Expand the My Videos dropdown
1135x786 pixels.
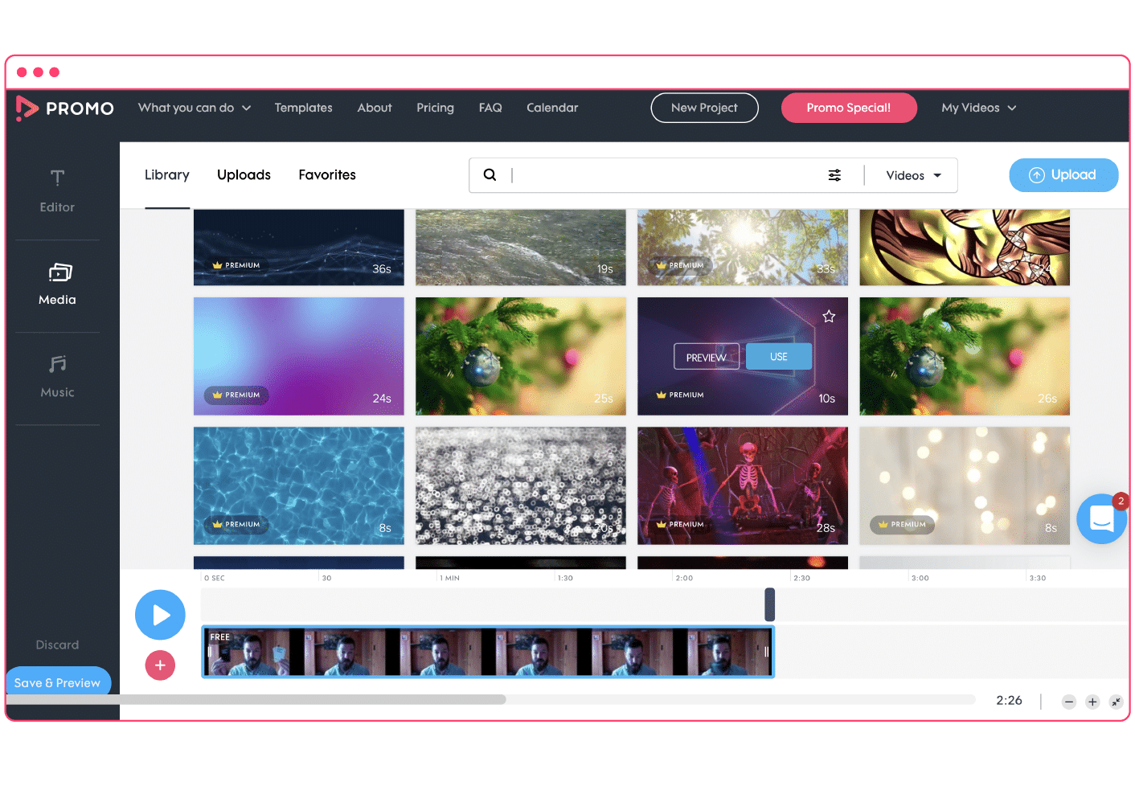978,107
